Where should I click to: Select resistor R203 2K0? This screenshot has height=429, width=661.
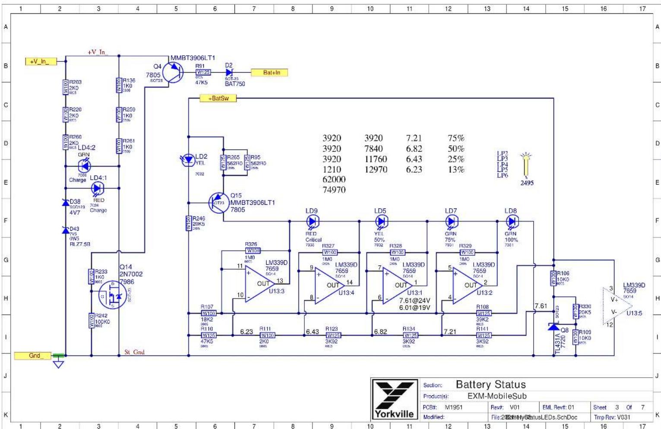(x=66, y=87)
